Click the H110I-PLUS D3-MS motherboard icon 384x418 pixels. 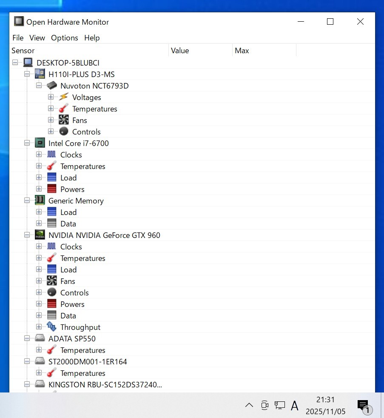[x=40, y=74]
